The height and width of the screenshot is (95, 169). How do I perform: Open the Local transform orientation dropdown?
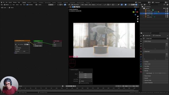[x=100, y=5]
